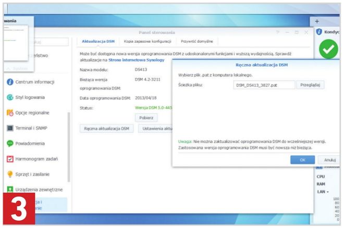Open Harmonogram zadań calendar icon
The image size is (344, 228).
click(x=10, y=159)
